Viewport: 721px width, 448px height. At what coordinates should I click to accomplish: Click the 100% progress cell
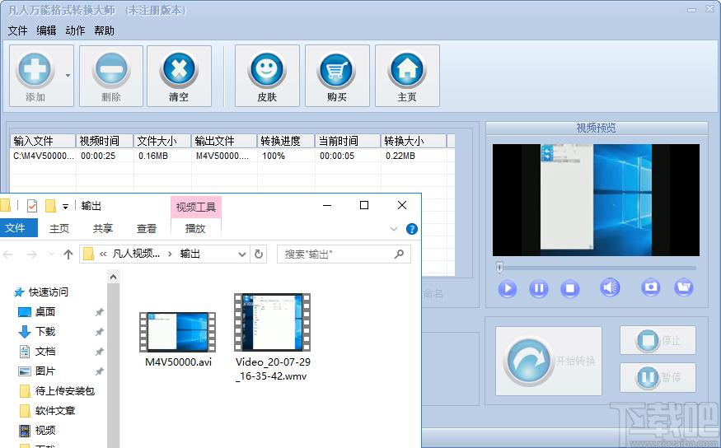tap(273, 156)
